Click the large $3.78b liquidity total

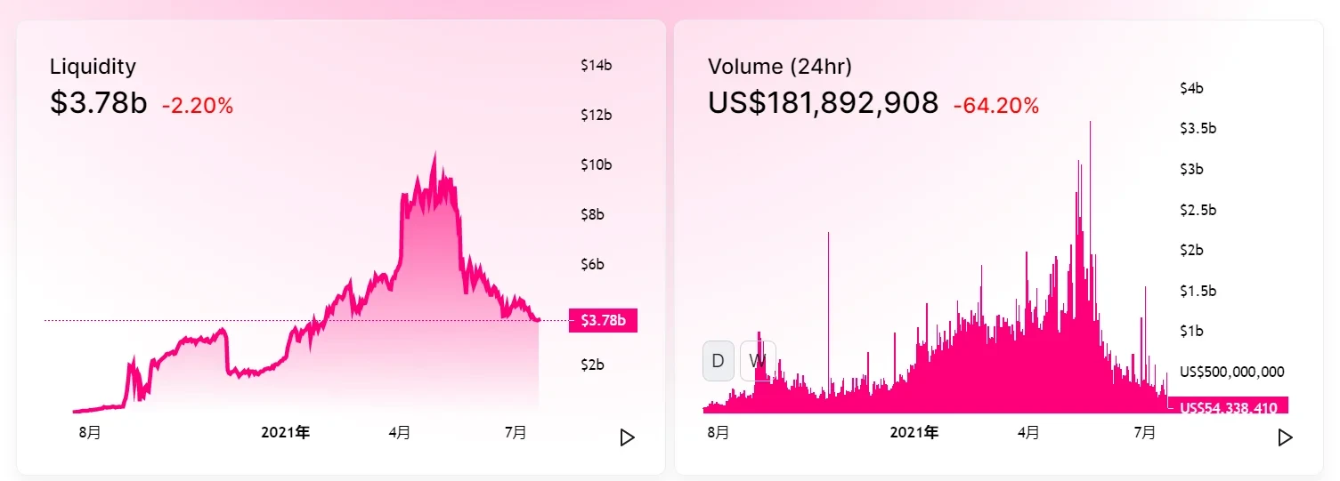(x=98, y=103)
